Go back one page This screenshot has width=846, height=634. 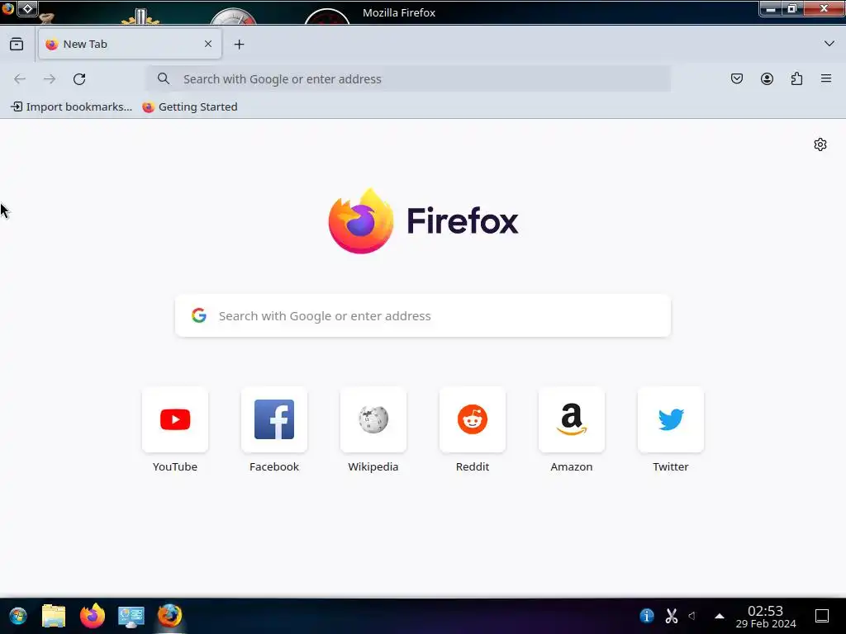click(x=20, y=79)
